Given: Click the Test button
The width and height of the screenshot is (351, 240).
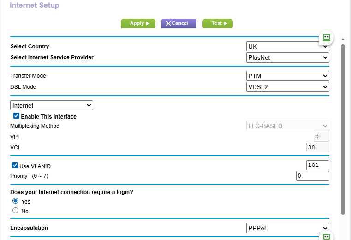Looking at the screenshot, I should pyautogui.click(x=217, y=23).
